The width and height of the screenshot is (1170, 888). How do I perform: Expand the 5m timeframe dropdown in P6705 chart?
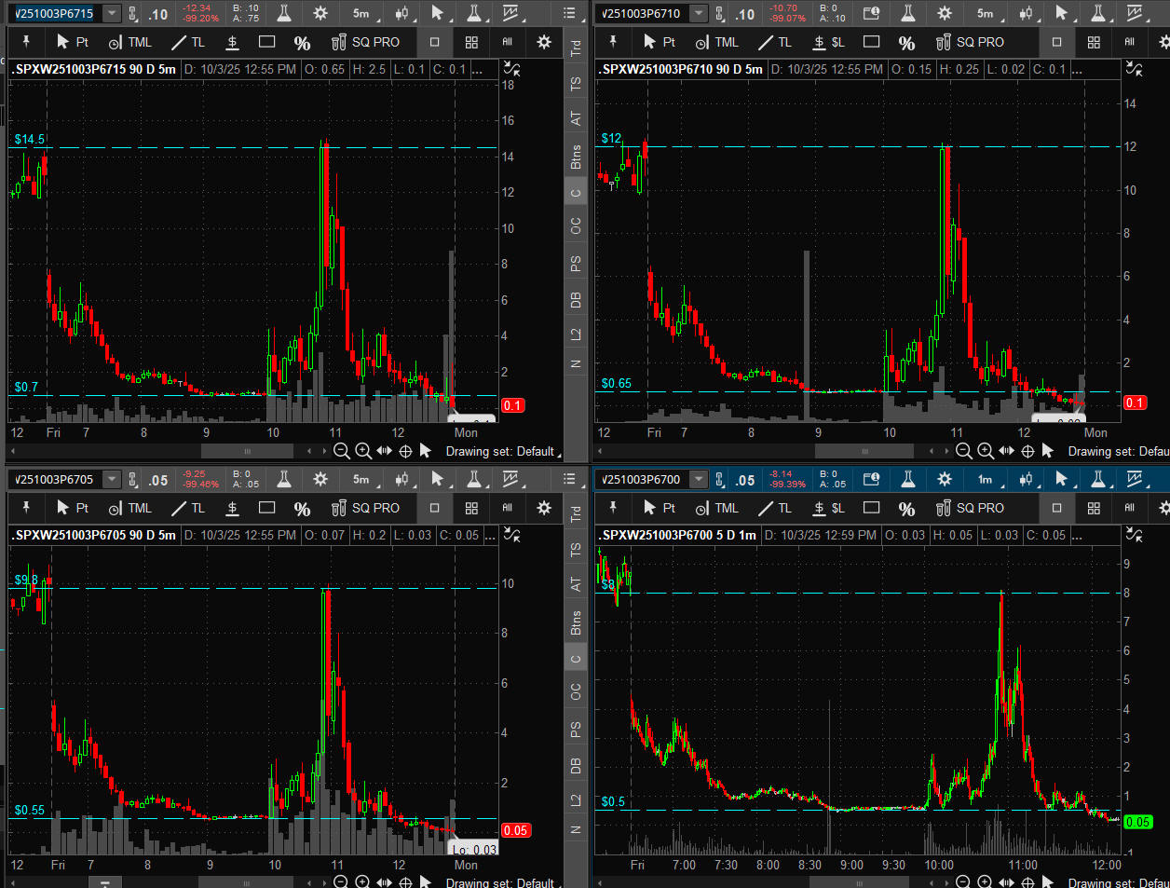click(361, 479)
